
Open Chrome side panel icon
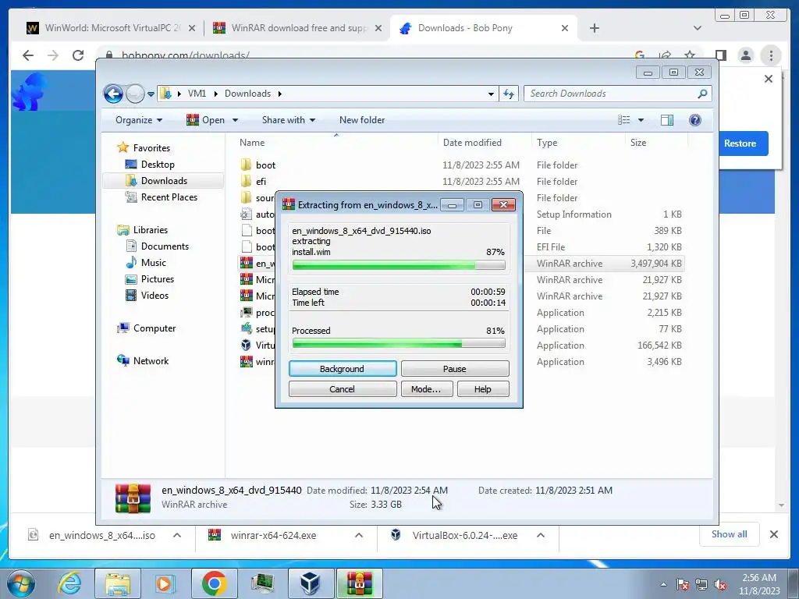720,55
